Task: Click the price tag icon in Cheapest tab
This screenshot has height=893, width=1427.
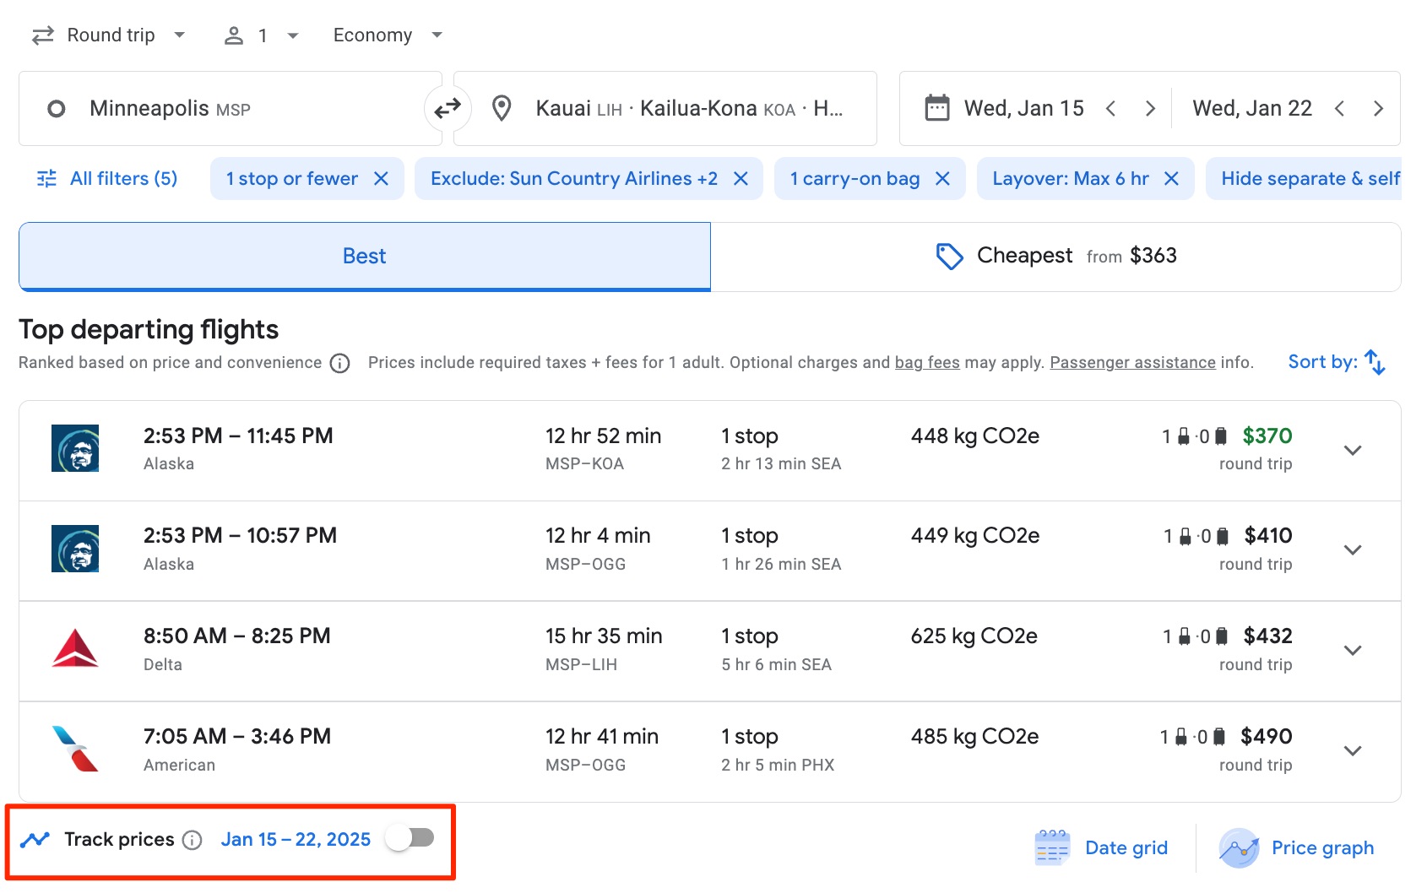Action: (x=949, y=256)
